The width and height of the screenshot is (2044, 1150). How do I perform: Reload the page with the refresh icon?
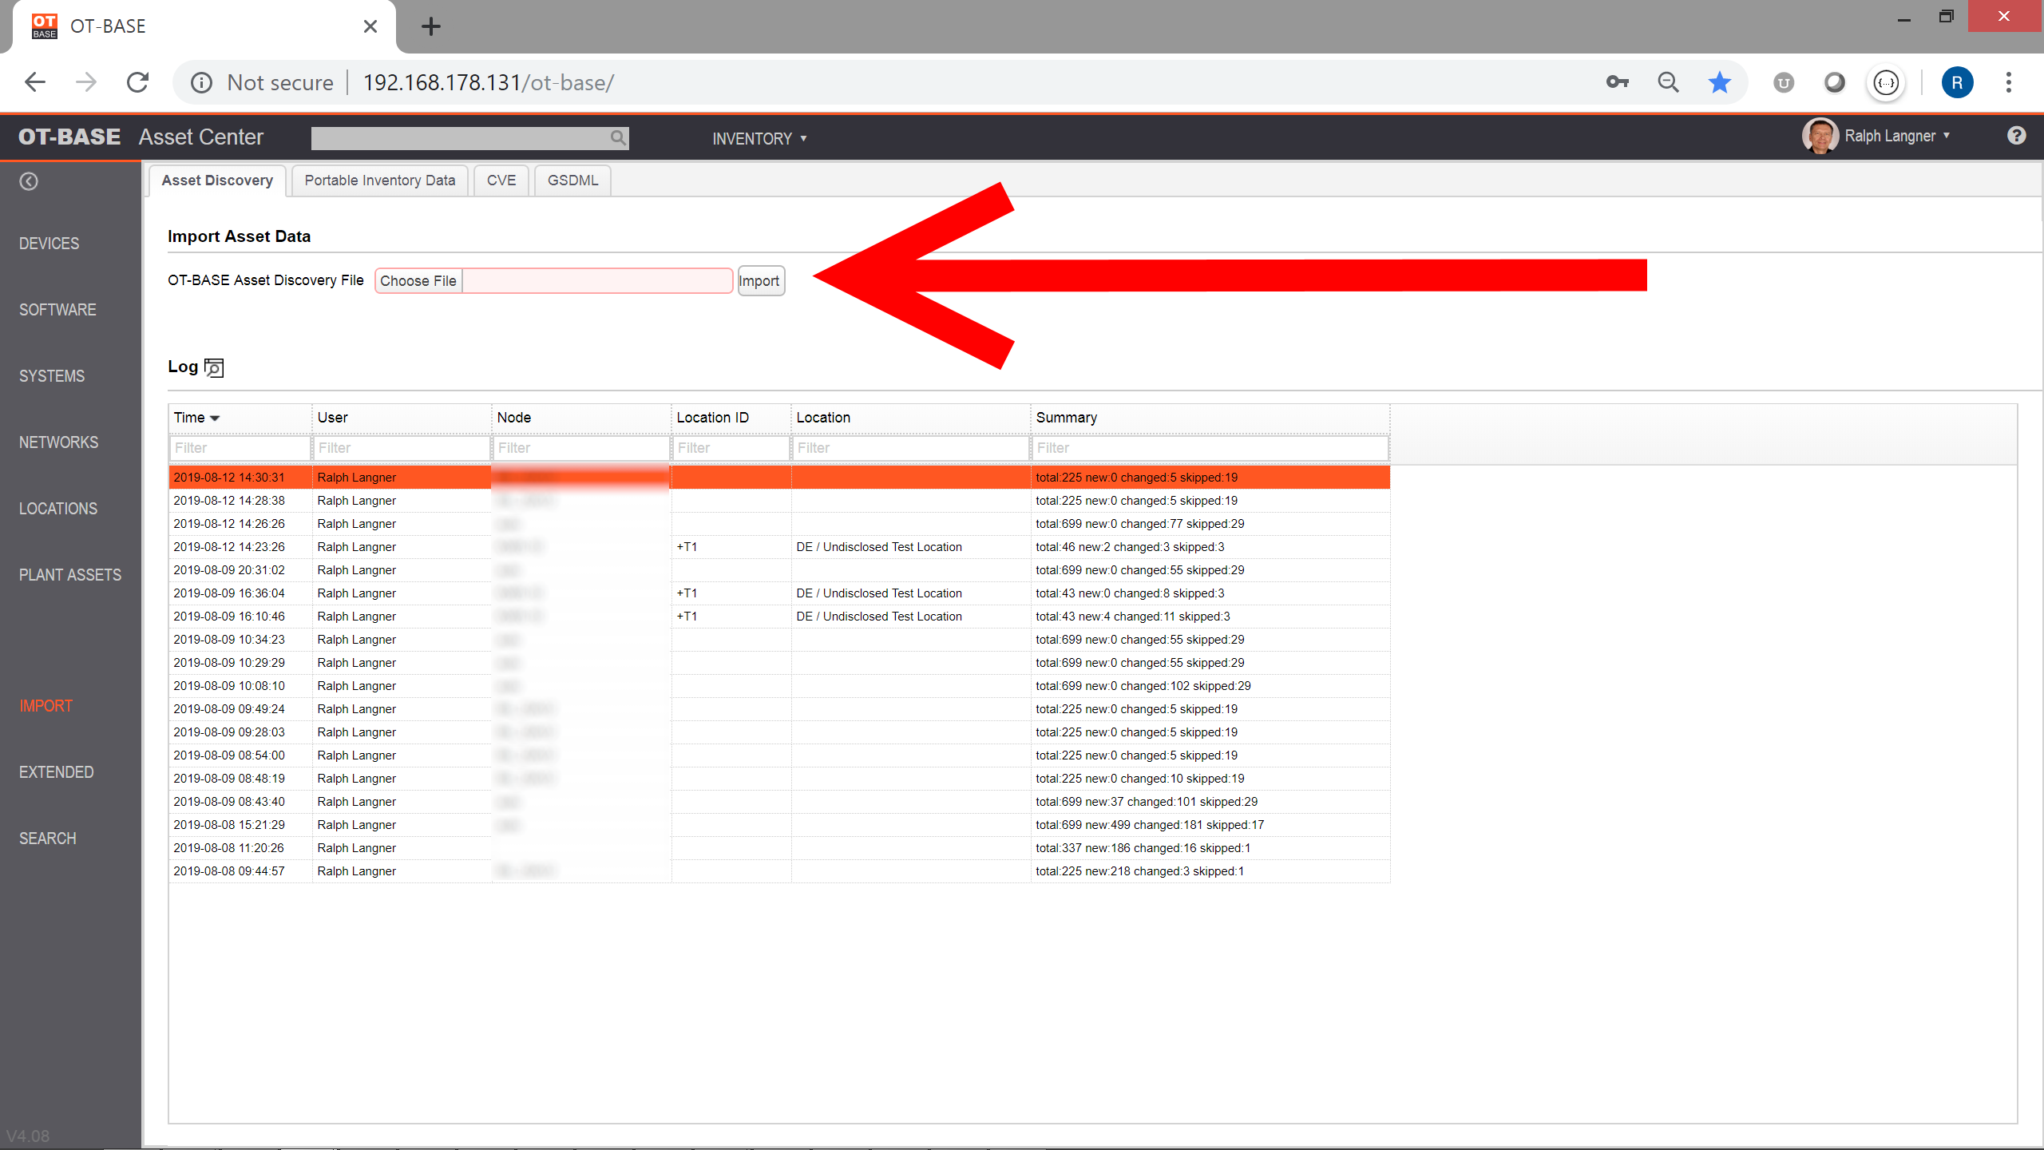click(137, 82)
